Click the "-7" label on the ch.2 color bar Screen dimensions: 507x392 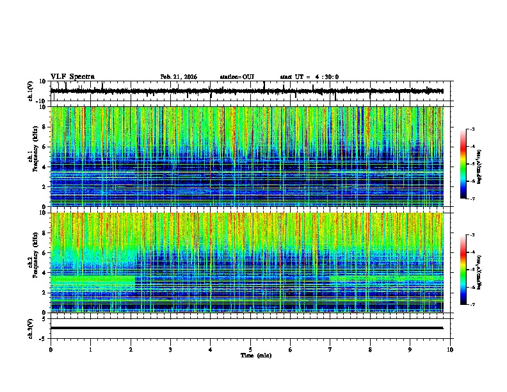472,304
